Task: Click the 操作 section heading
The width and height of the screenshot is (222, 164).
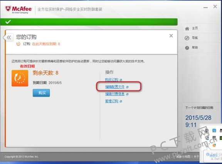Action: (109, 72)
